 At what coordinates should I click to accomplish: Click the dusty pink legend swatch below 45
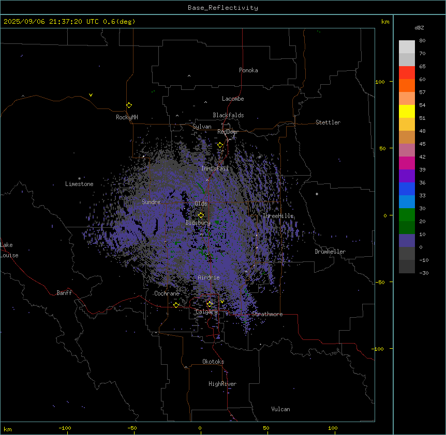pos(407,150)
